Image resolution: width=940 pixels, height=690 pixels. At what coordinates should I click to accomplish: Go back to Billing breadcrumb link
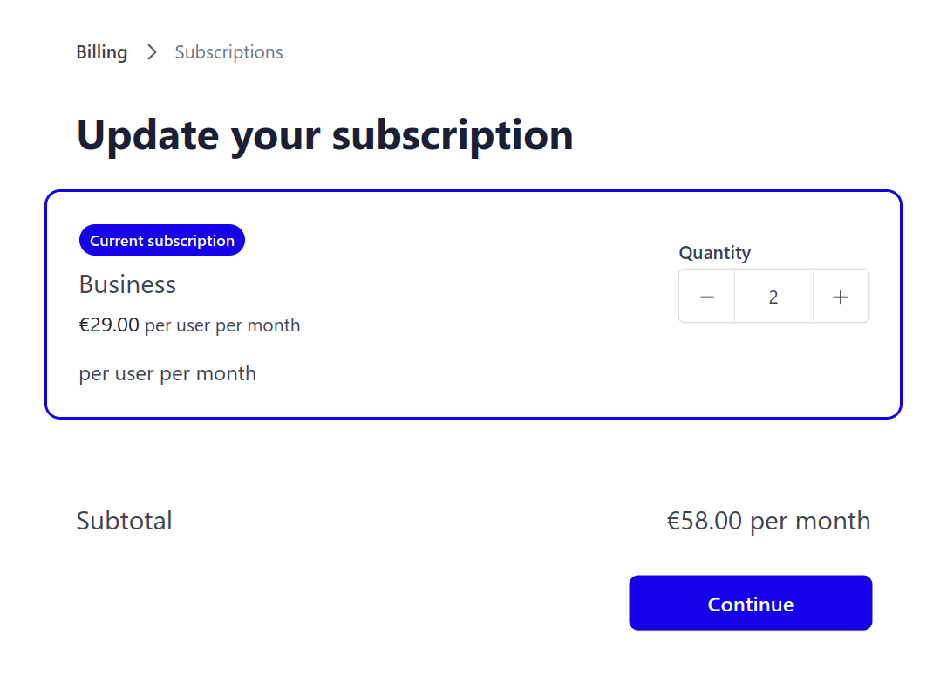point(101,52)
